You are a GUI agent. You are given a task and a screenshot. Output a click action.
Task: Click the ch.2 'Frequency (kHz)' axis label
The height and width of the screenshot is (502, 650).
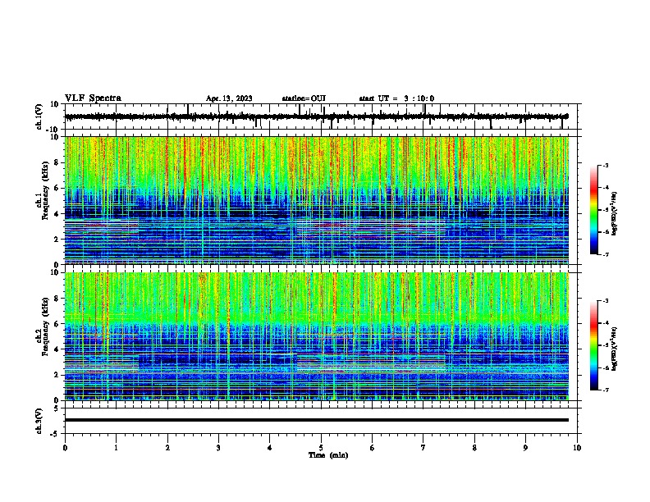[46, 326]
